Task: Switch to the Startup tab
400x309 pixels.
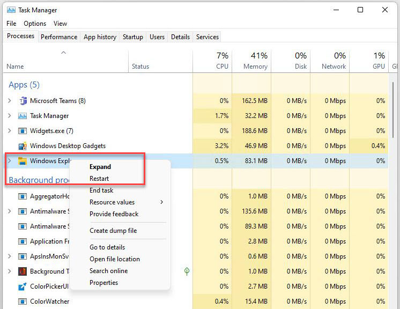Action: click(133, 37)
